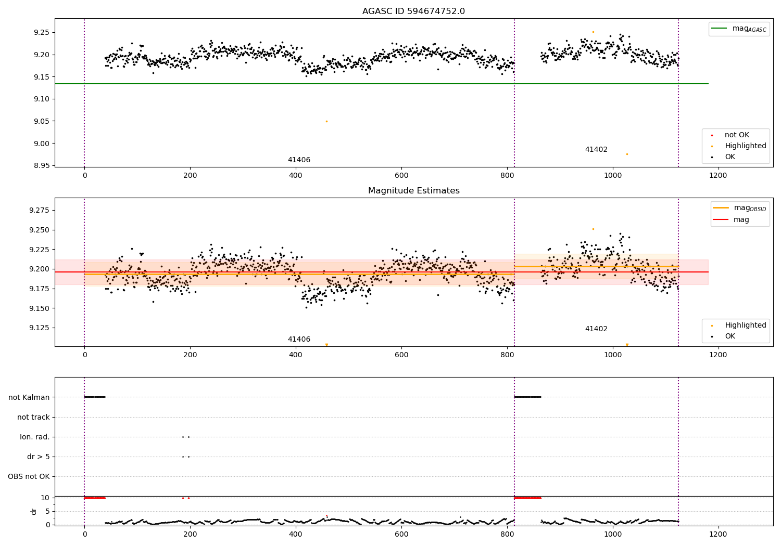Image resolution: width=781 pixels, height=546 pixels.
Task: Click the 'not track' axis label
Action: tap(33, 417)
